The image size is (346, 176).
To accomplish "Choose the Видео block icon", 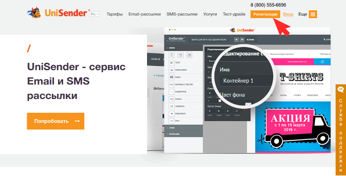I will click(x=171, y=77).
